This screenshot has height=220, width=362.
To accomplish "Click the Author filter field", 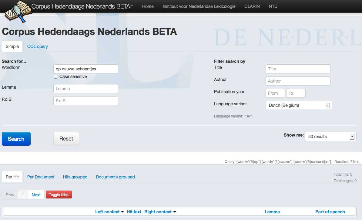I will [x=298, y=81].
